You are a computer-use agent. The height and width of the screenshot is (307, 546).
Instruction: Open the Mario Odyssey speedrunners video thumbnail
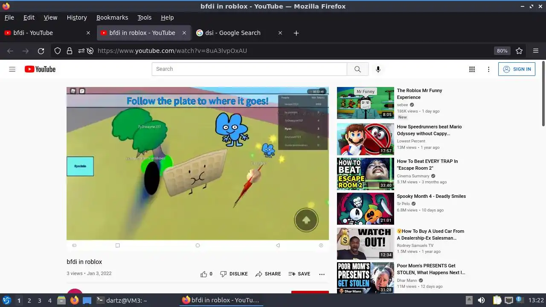coord(366,139)
